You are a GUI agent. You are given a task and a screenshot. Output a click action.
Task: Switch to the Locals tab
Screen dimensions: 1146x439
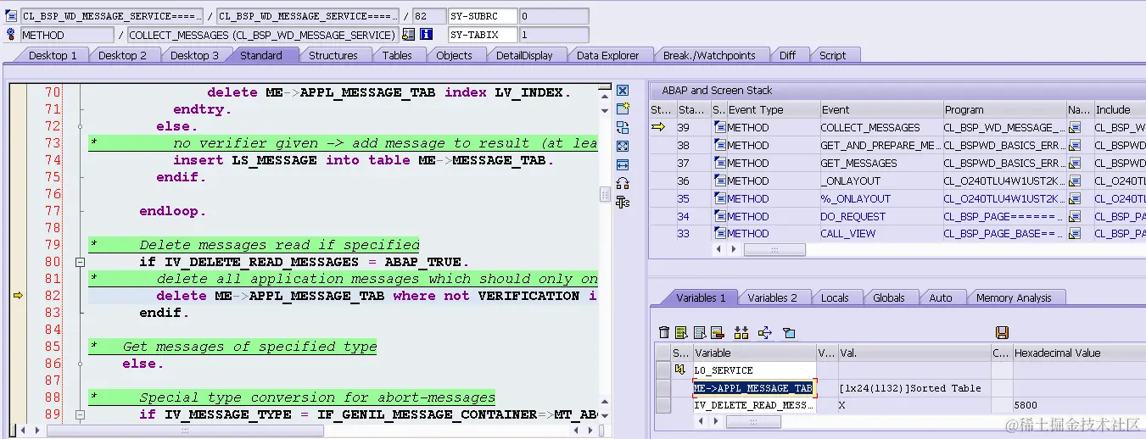click(835, 297)
